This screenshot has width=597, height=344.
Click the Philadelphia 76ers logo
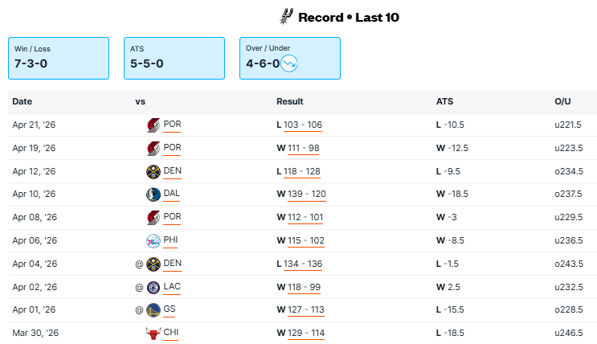(x=153, y=240)
